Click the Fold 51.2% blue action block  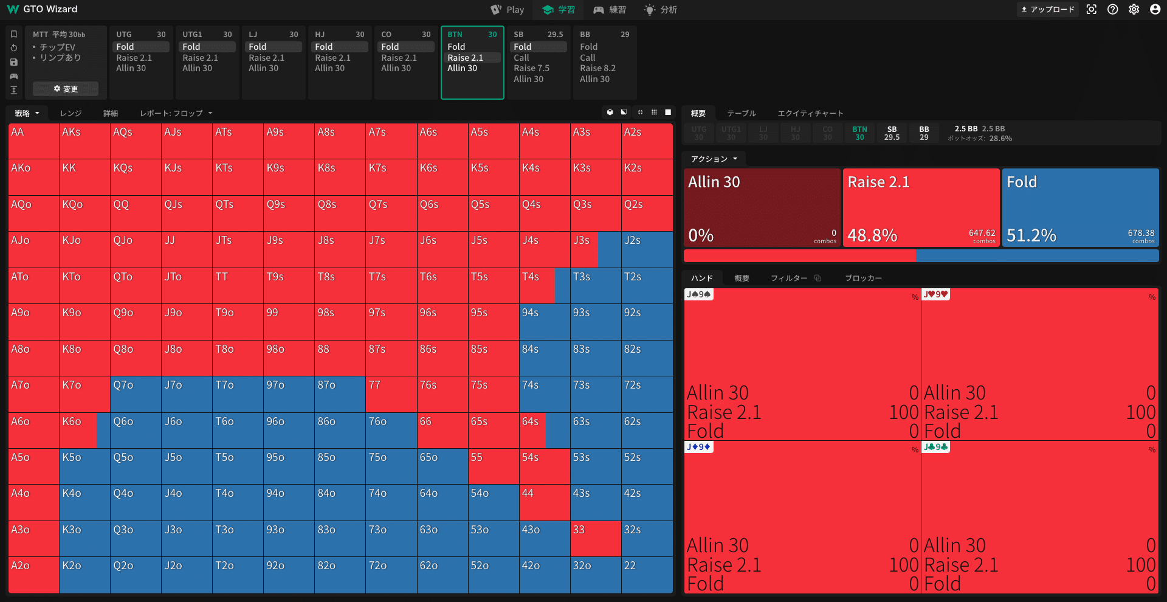[x=1081, y=207]
